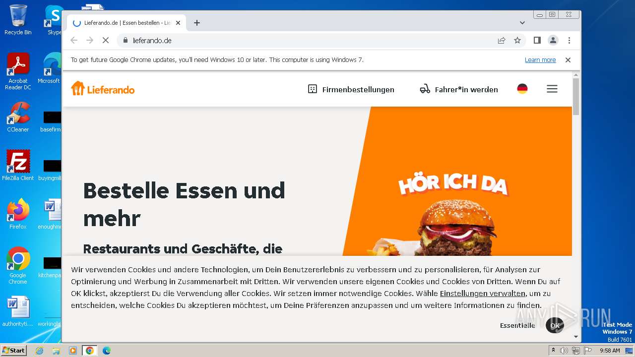Screen dimensions: 635x357
Task: Share this page icon
Action: click(502, 40)
